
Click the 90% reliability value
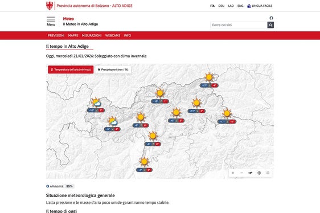click(69, 186)
